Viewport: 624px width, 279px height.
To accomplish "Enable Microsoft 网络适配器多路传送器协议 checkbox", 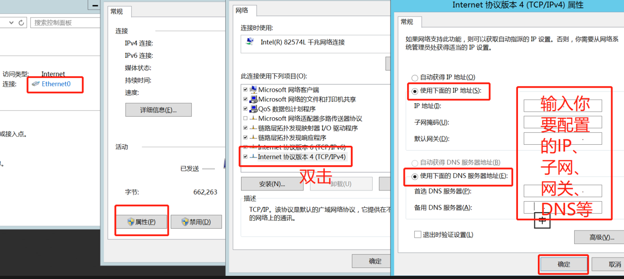I will tap(245, 118).
